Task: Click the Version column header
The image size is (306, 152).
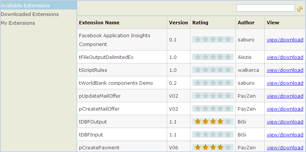Action: (178, 22)
